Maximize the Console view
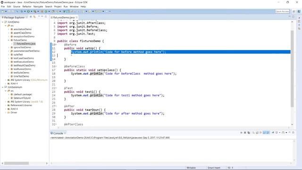This screenshot has width=302, height=170. click(x=293, y=133)
